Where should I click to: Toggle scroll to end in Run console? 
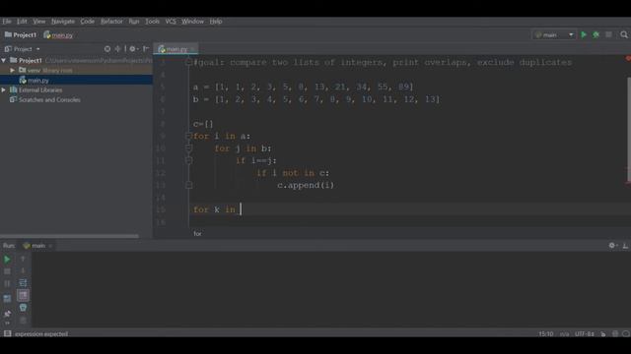pyautogui.click(x=23, y=295)
